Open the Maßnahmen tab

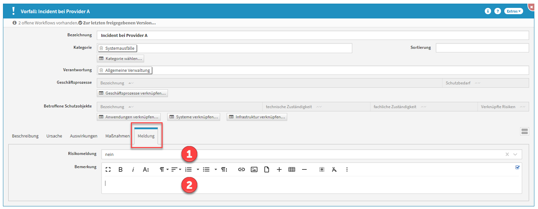point(117,136)
